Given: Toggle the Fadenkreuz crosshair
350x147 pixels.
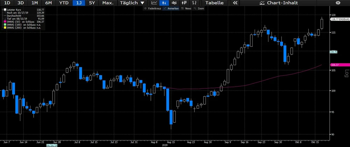Looking at the screenshot, I should click(x=152, y=8).
